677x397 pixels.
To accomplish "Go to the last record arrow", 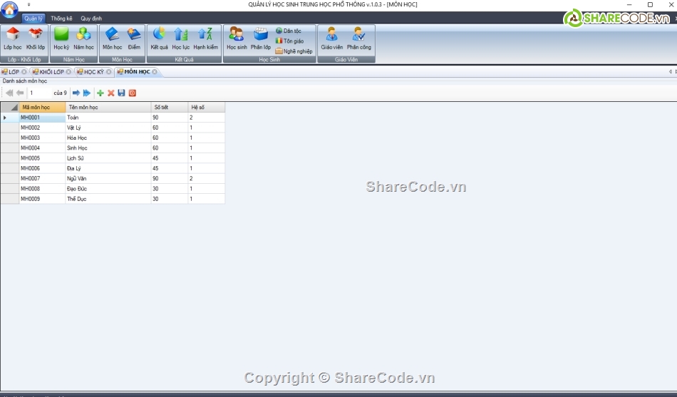I will click(87, 93).
